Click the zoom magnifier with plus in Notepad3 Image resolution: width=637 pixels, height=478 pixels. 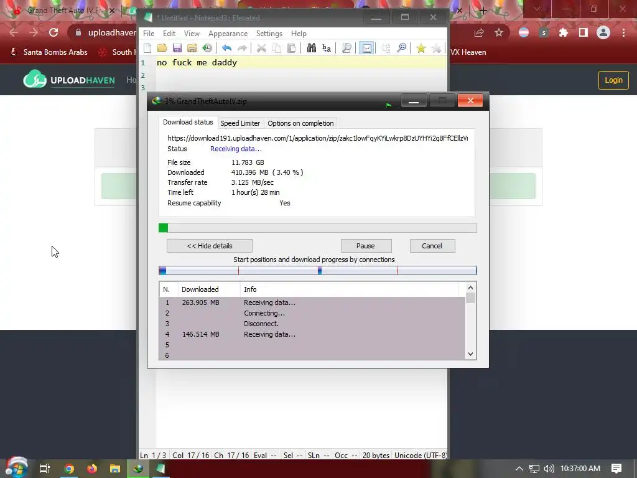(x=401, y=49)
